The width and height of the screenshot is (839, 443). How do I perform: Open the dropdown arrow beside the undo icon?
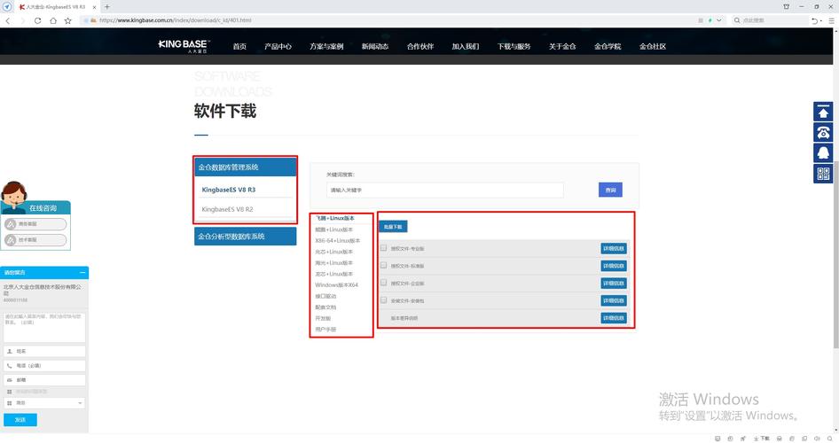point(821,21)
